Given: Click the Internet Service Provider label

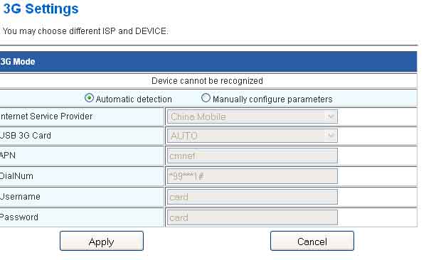Looking at the screenshot, I should (46, 116).
